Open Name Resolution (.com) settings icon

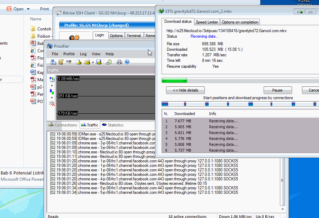coord(69,62)
